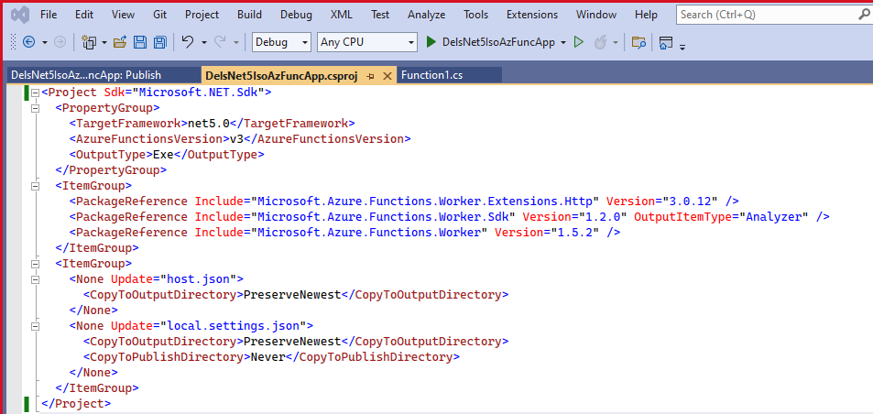Click the Never CopyToPublishDirectory value

point(267,357)
